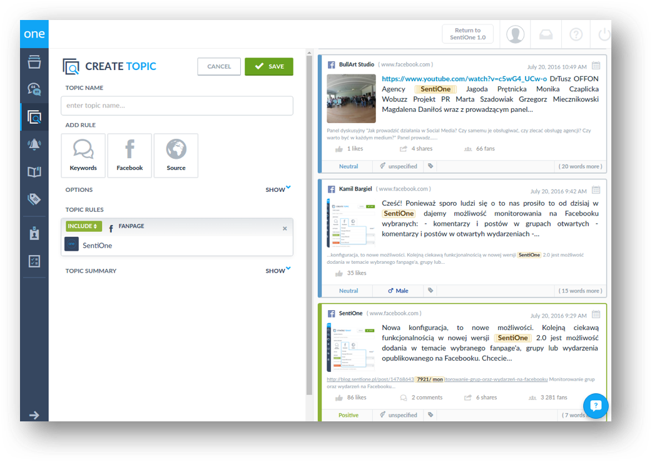Screen dimensions: 652x462
Task: Click the Kamil Bargiel author name
Action: click(355, 189)
